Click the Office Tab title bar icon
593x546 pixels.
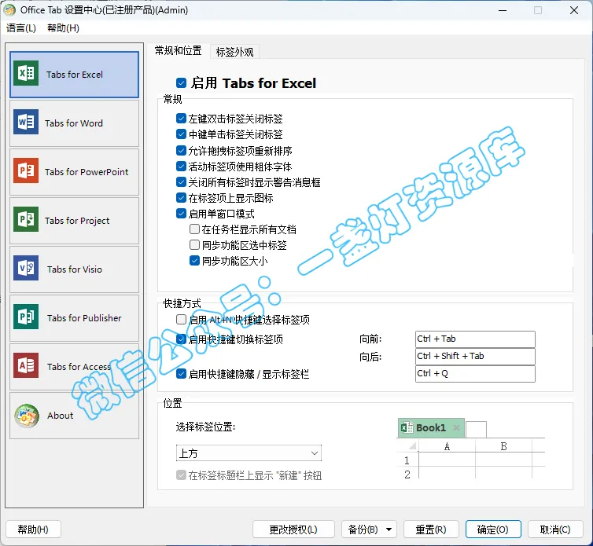(9, 10)
